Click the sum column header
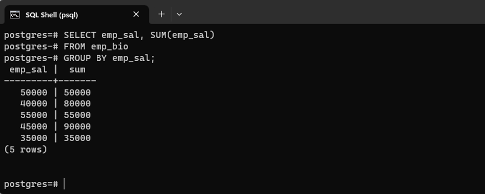485x194 pixels. click(x=77, y=70)
